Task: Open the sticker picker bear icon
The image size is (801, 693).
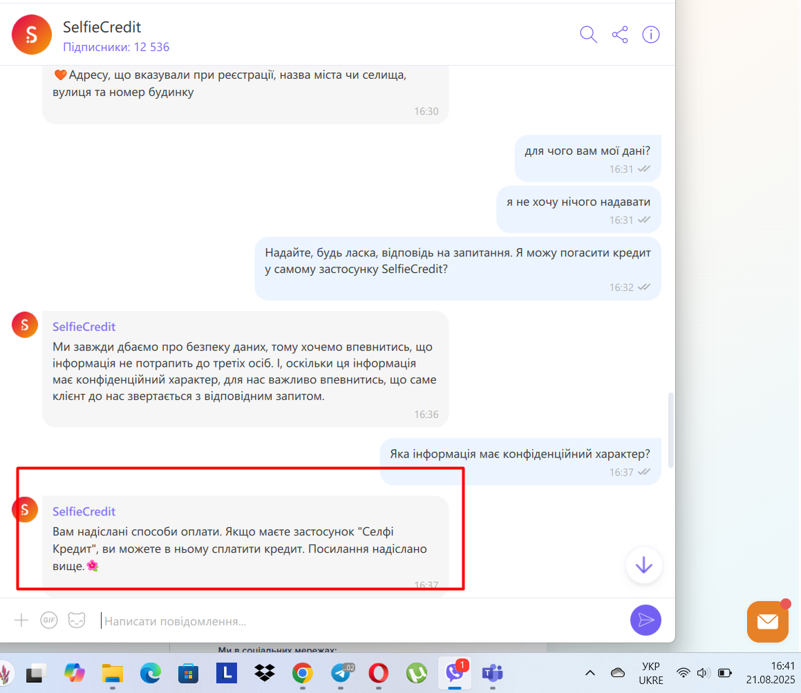Action: (77, 620)
